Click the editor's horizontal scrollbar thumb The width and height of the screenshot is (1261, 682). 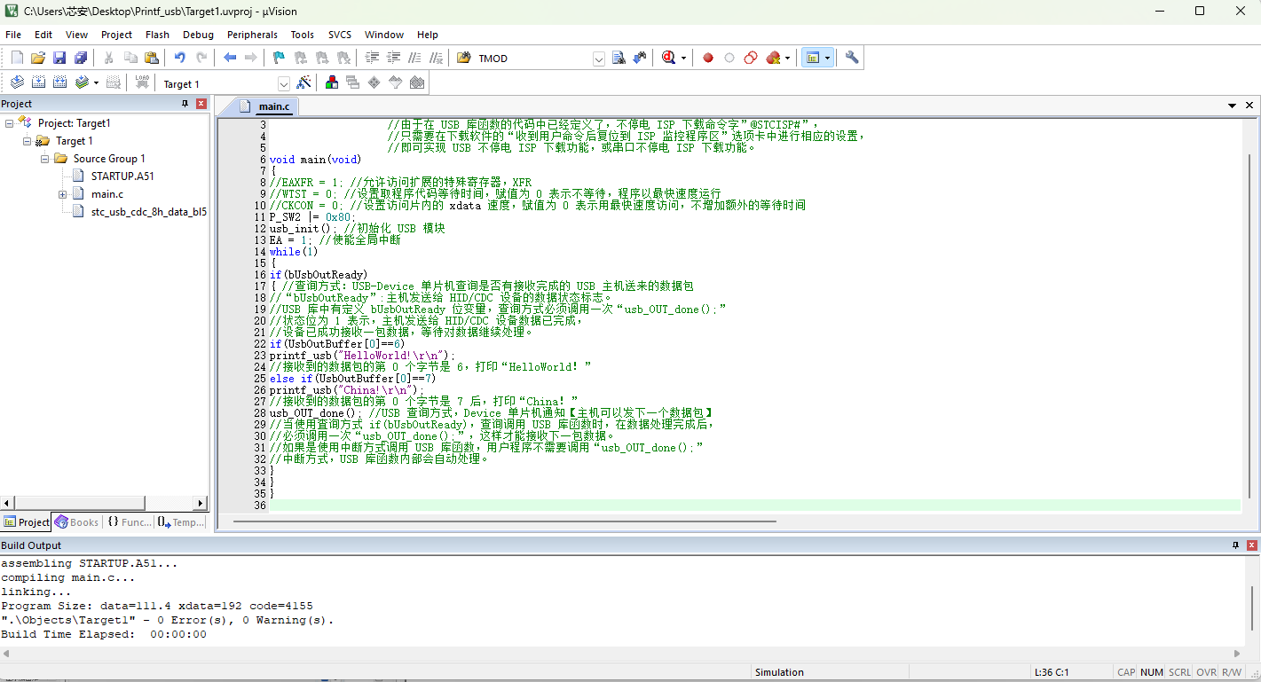point(505,521)
